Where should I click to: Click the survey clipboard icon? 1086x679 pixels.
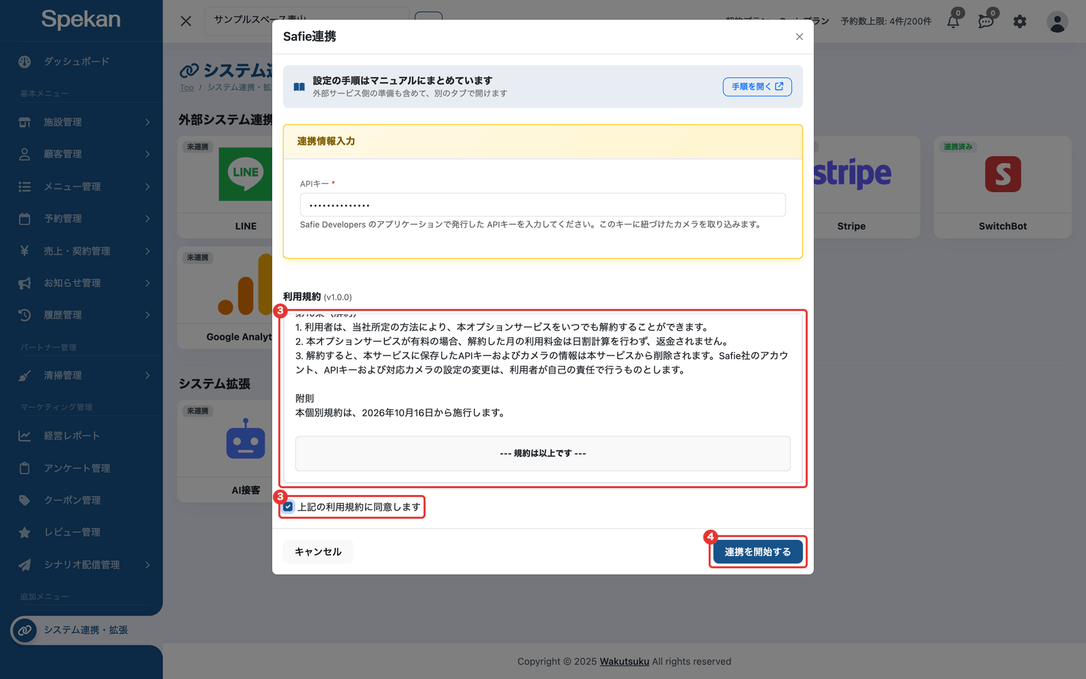click(x=24, y=469)
